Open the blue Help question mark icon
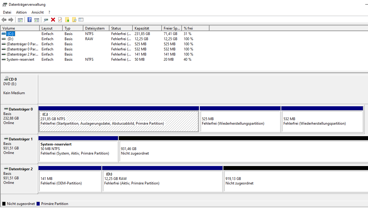This screenshot has height=208, width=368. 30,20
